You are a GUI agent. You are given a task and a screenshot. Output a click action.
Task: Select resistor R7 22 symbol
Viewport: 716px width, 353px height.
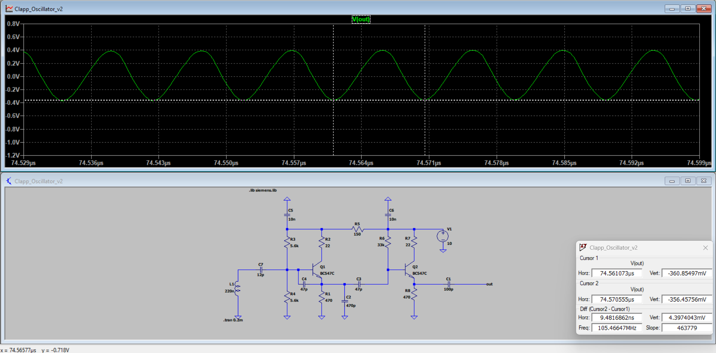[414, 243]
